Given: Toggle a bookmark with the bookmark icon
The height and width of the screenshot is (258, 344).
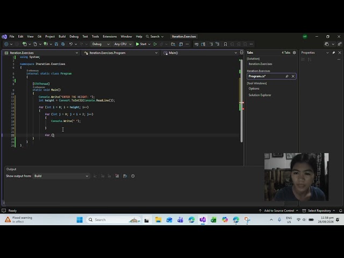Looking at the screenshot, I should point(225,44).
